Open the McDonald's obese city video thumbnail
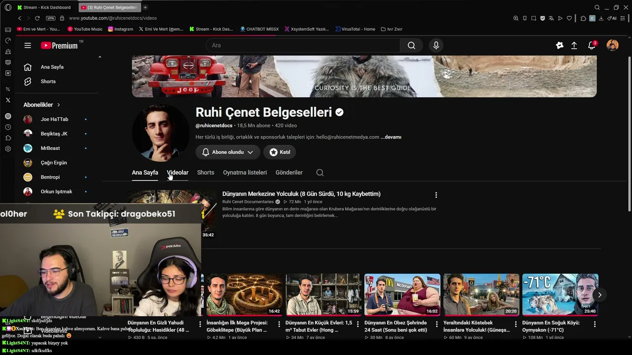The width and height of the screenshot is (632, 355). (402, 295)
